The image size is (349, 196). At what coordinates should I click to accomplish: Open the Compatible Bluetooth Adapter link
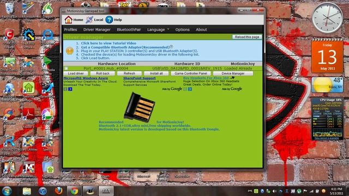coord(125,47)
